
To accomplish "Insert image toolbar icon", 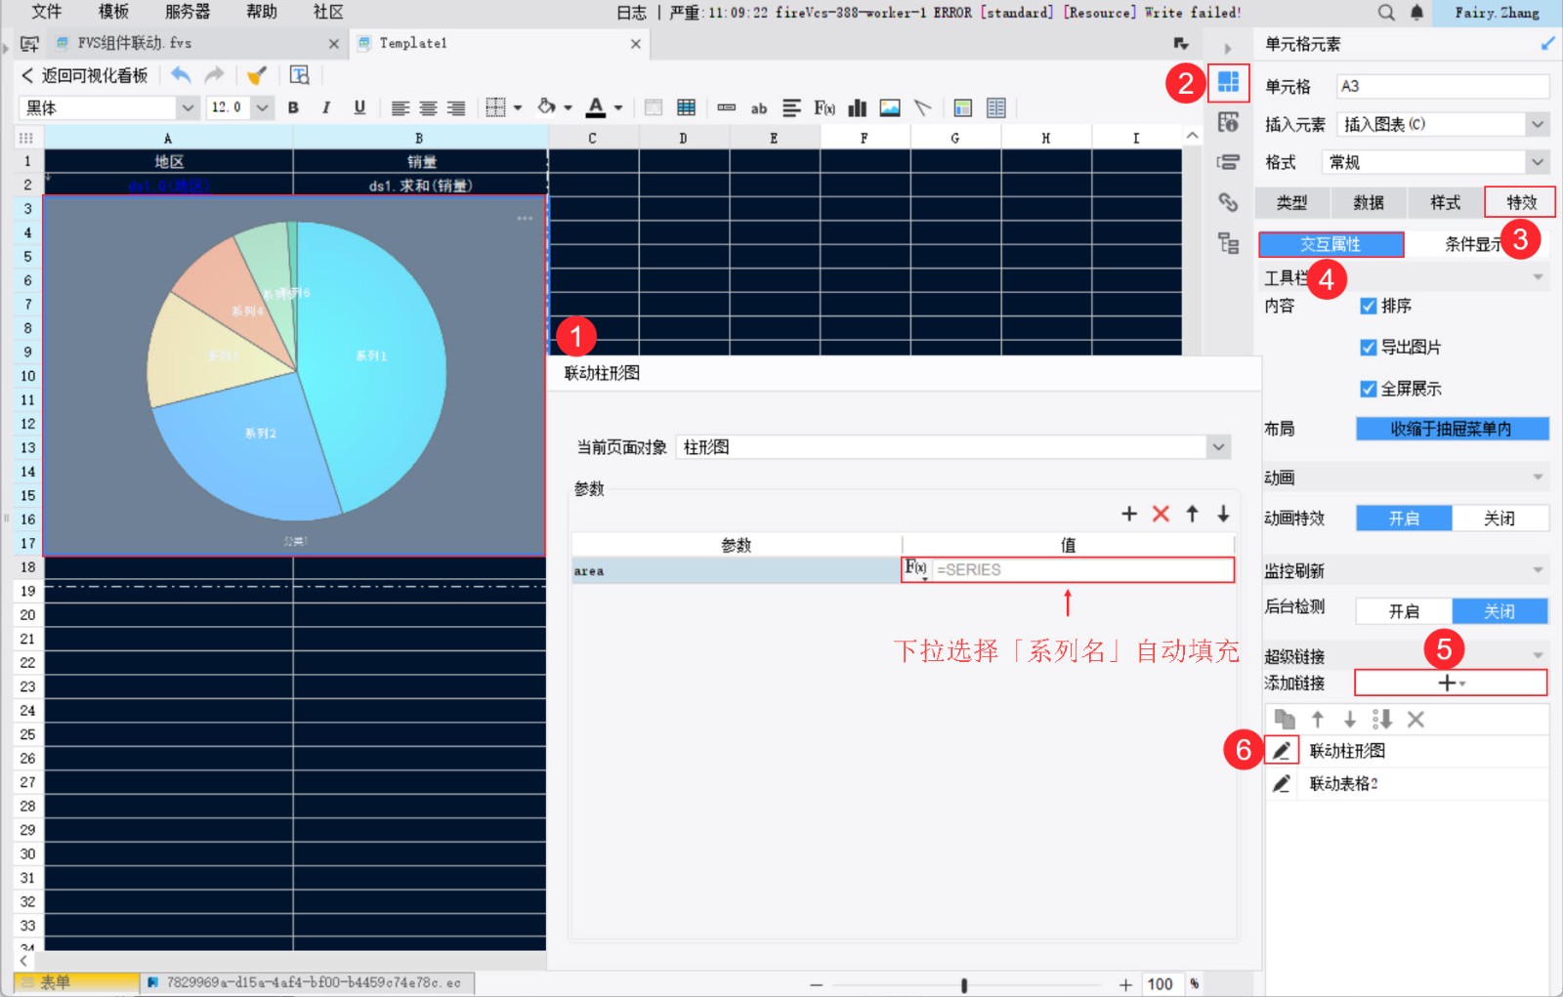I will (890, 107).
